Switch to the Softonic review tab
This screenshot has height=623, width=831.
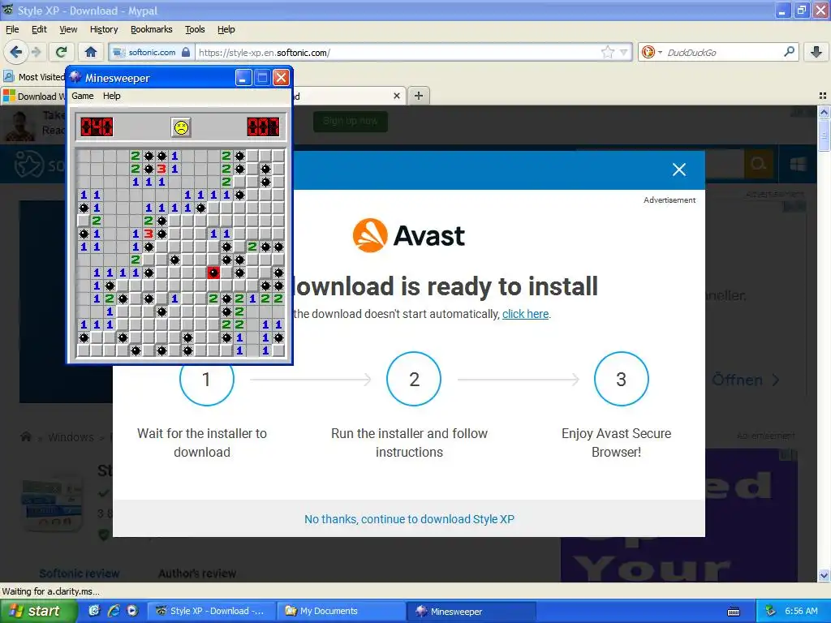tap(80, 574)
